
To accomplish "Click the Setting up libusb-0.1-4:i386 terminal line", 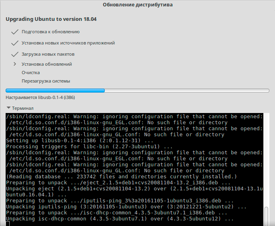I will [x=79, y=141].
